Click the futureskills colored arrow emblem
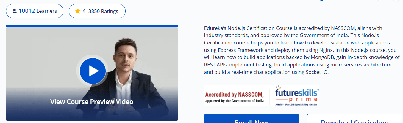403x123 pixels. [278, 88]
